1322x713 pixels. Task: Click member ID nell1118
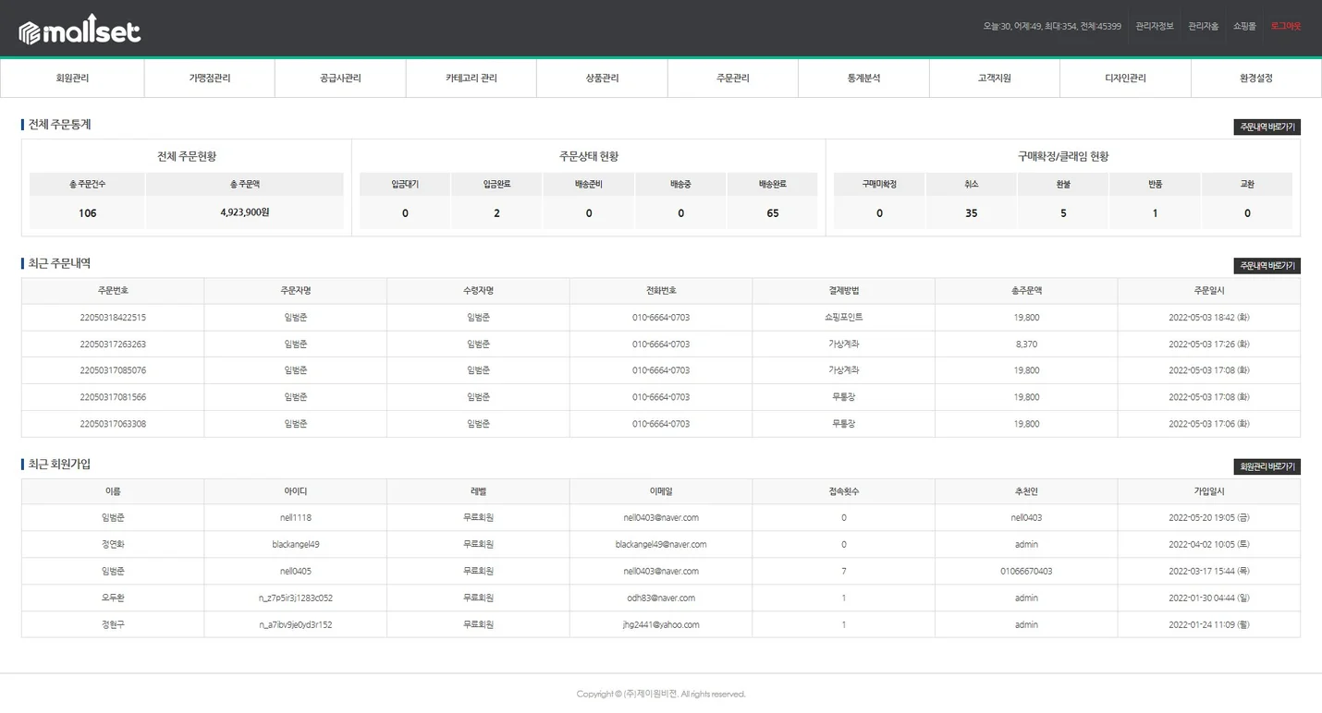tap(296, 518)
